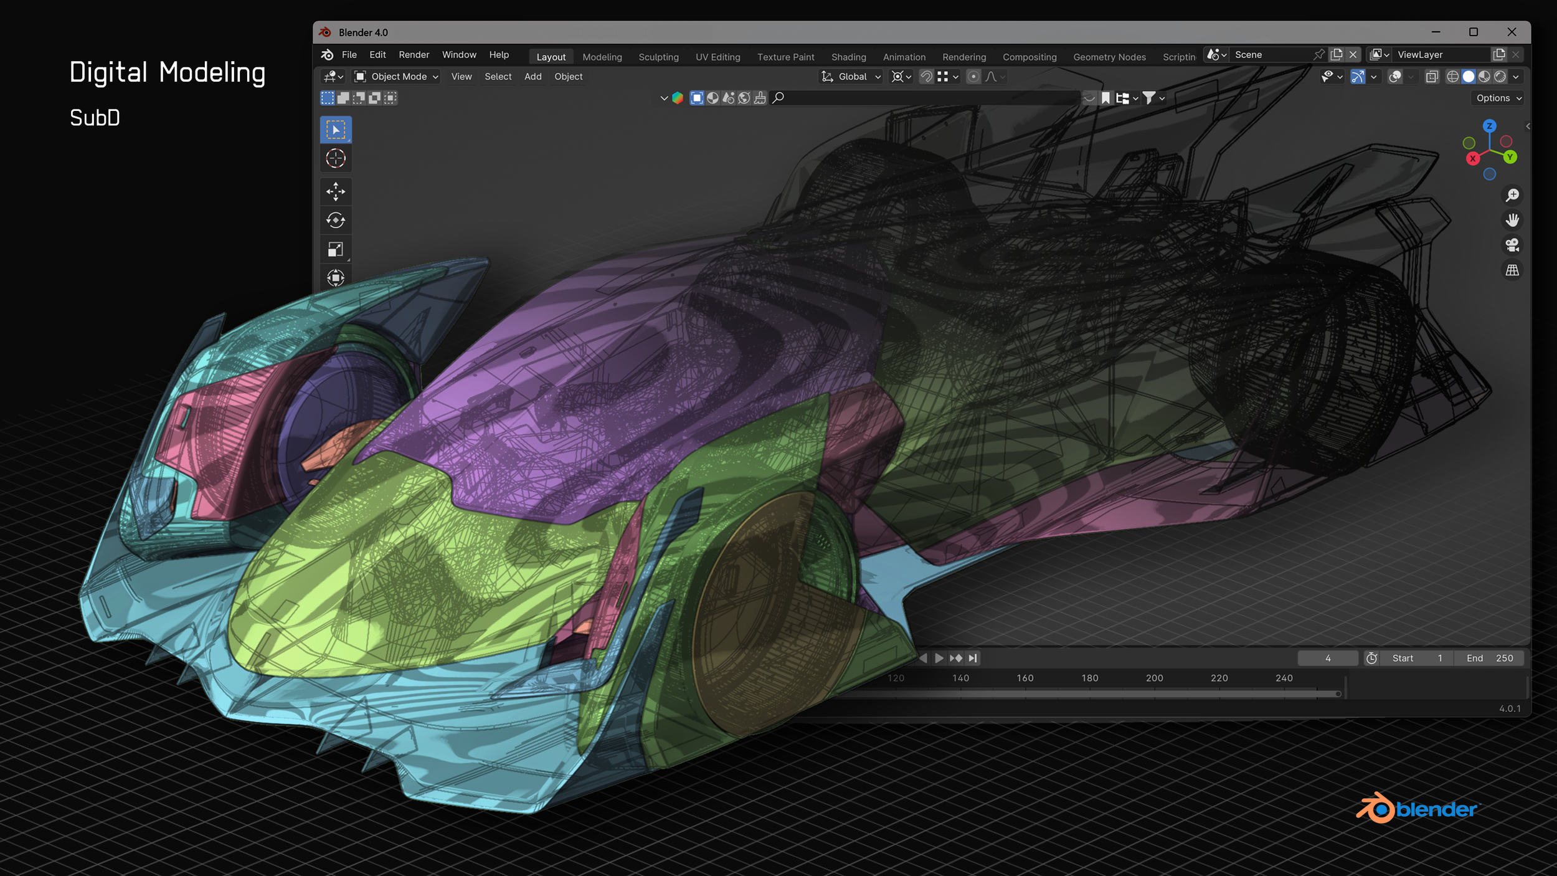The image size is (1557, 876).
Task: Switch to Sculpting workspace tab
Action: (658, 57)
